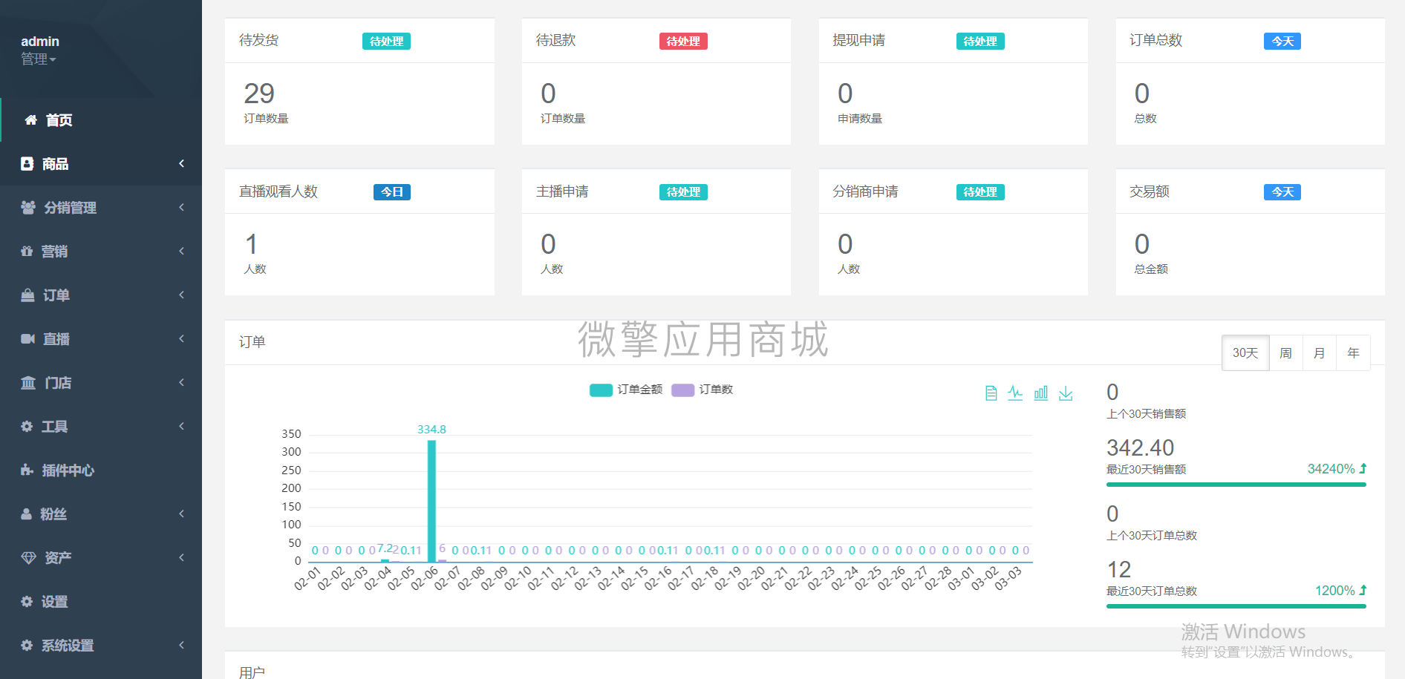
Task: Open 插件中心 in sidebar
Action: pos(101,470)
